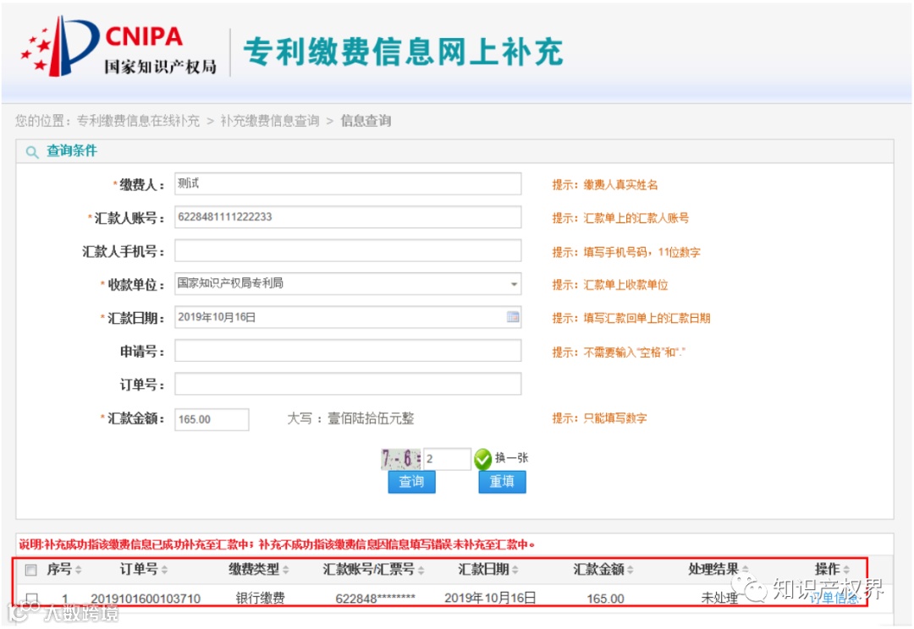Screen dimensions: 914x629
Task: Click 2019年10月16日 cell in result row
Action: point(490,598)
